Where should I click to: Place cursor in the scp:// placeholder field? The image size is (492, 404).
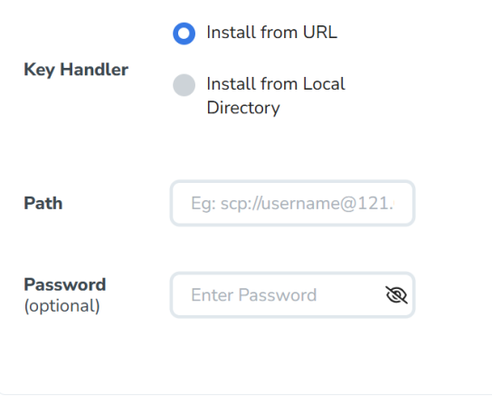coord(292,203)
